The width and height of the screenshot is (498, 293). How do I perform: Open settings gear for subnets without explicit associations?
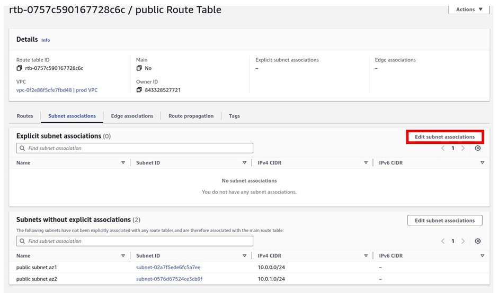coord(478,241)
